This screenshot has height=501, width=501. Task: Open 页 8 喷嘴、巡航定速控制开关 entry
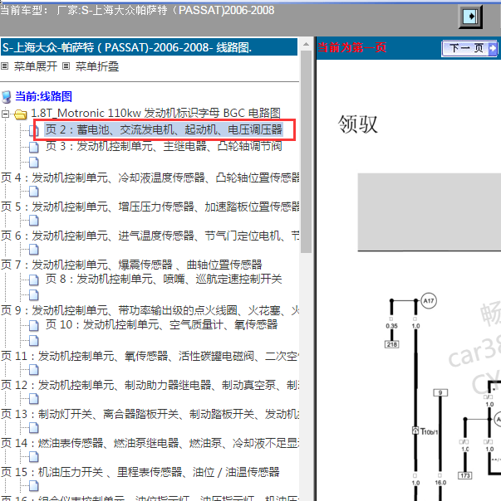164,279
